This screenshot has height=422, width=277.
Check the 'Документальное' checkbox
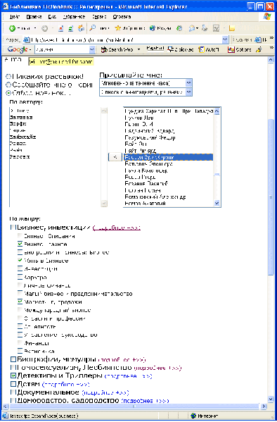coord(13,392)
